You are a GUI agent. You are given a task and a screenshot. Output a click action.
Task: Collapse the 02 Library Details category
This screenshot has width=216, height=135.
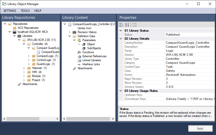(x=121, y=38)
